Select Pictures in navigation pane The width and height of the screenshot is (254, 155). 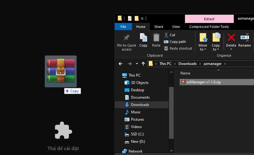pyautogui.click(x=137, y=119)
